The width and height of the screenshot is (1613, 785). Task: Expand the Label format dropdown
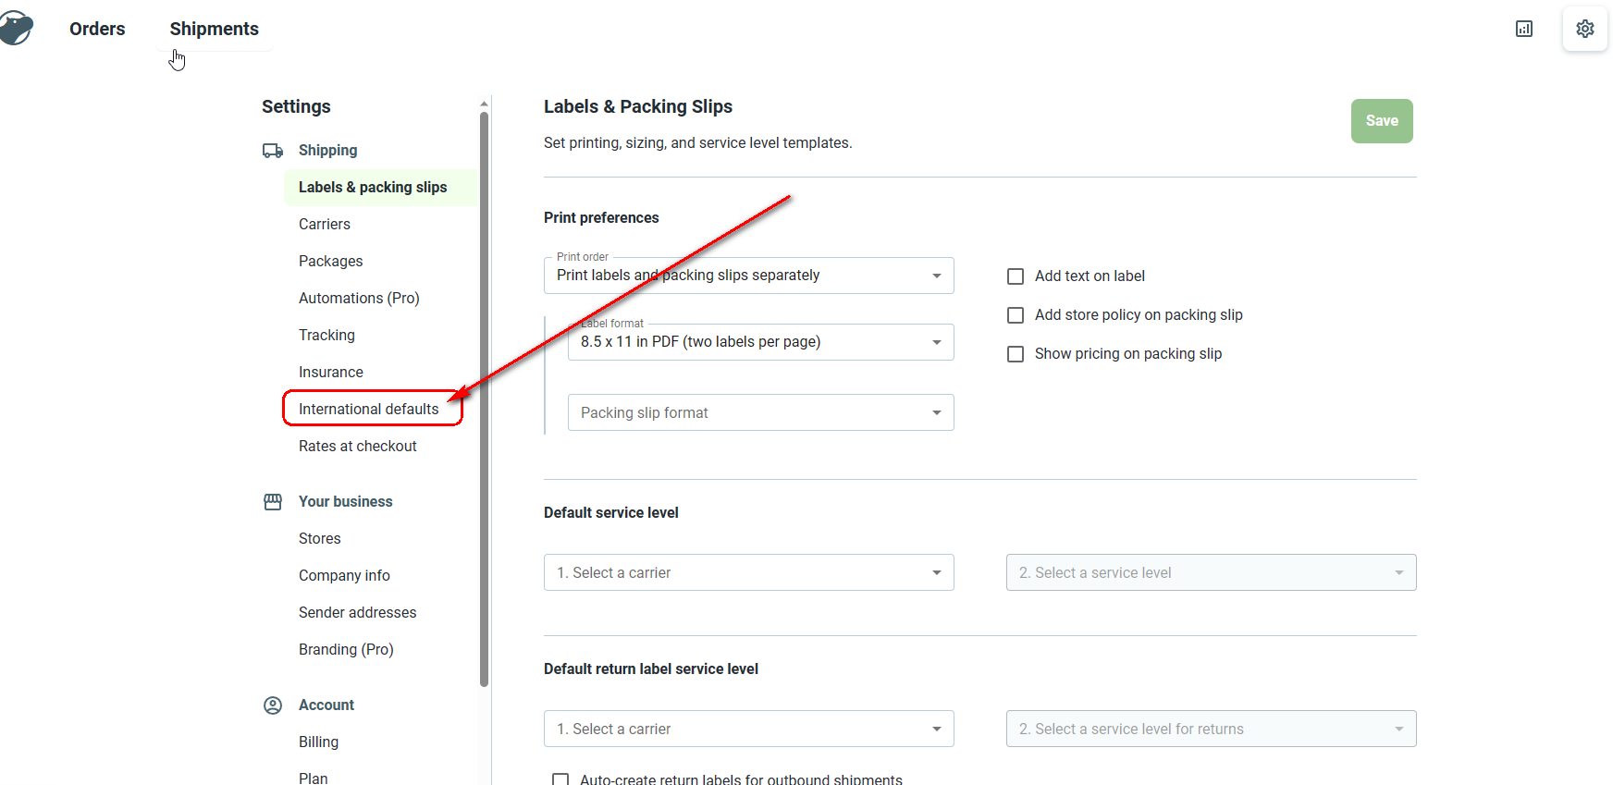tap(760, 342)
